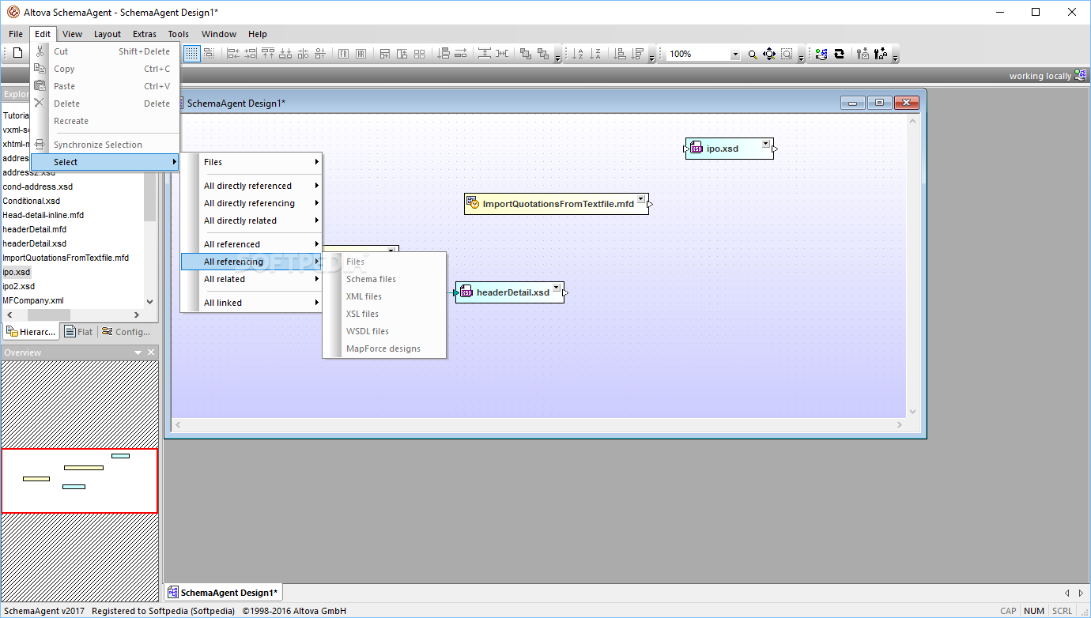Close the Overview panel
Image resolution: width=1091 pixels, height=618 pixels.
[x=152, y=352]
